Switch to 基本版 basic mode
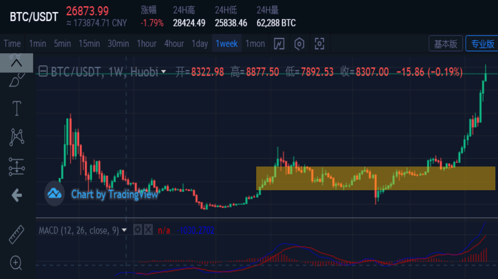This screenshot has height=279, width=498. [x=446, y=44]
